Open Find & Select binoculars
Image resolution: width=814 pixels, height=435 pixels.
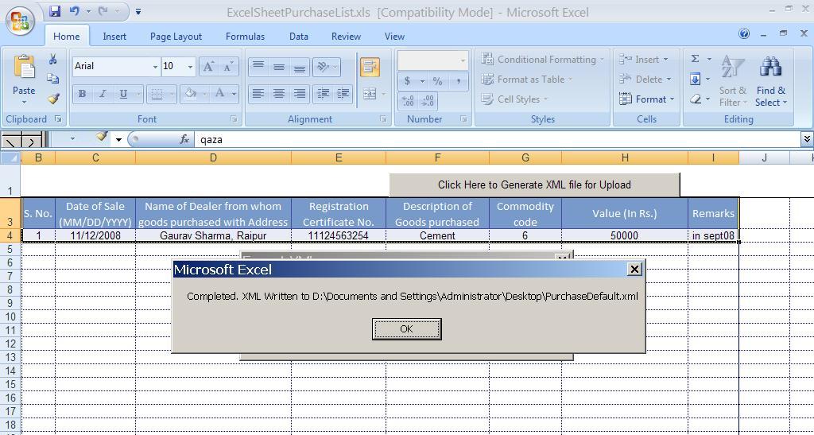point(770,81)
